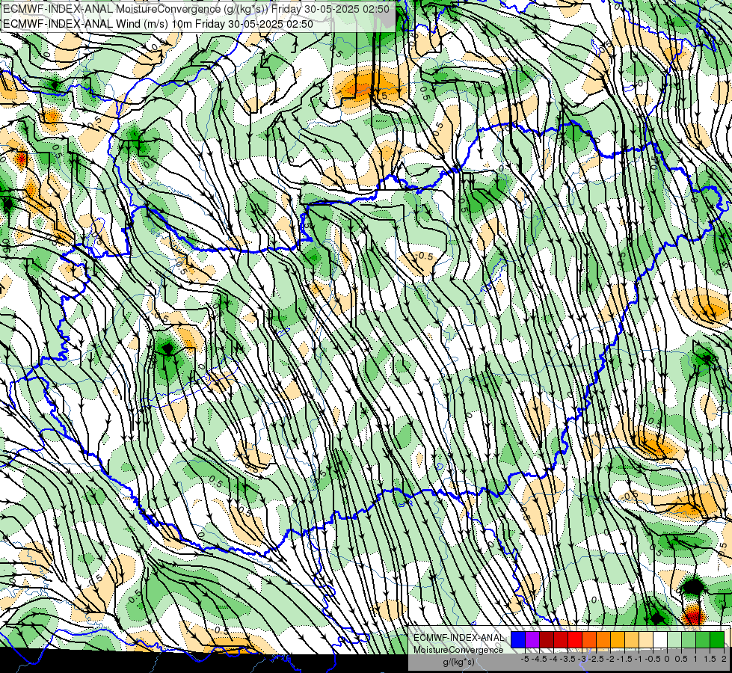
Task: Click the '-1.5' legend scale value
Action: click(x=624, y=659)
